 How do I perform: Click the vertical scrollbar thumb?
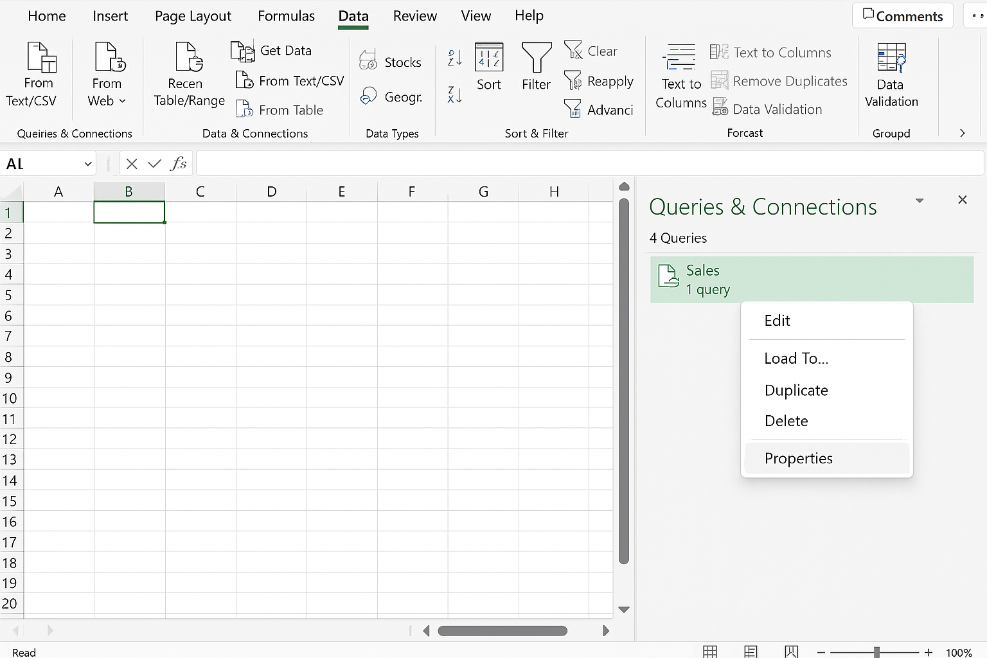(623, 380)
